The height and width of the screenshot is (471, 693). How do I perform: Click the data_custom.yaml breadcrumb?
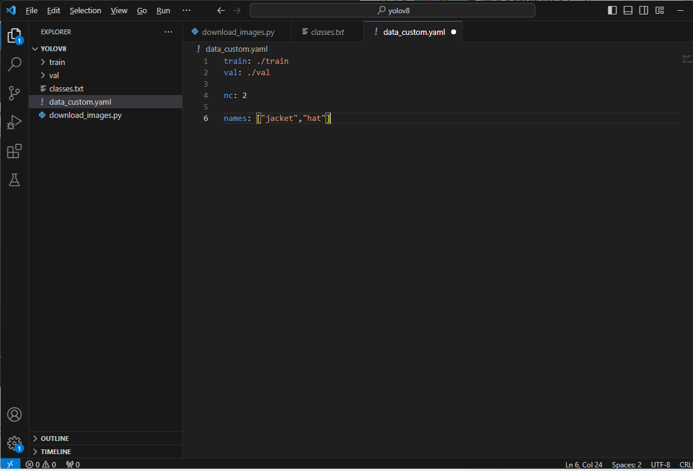[x=236, y=49]
